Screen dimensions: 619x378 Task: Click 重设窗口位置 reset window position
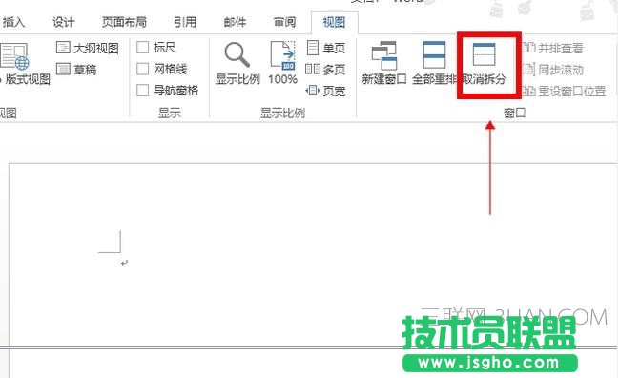point(564,92)
